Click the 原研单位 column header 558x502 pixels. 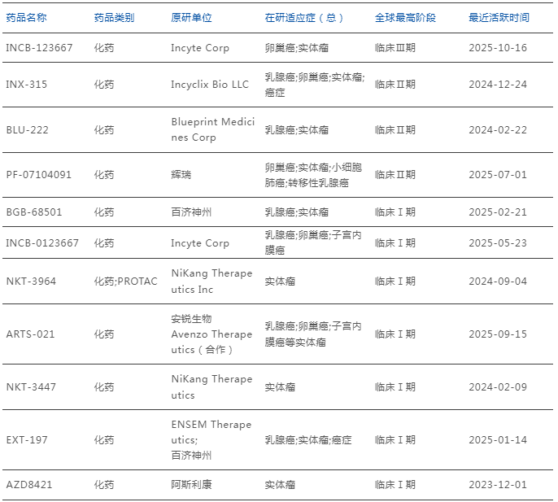191,17
